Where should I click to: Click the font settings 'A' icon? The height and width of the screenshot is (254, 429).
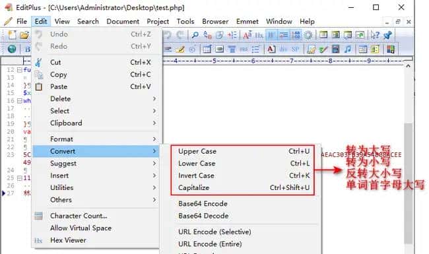pos(247,35)
